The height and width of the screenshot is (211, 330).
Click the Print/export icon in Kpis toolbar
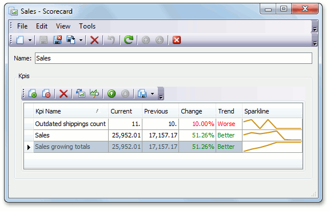(142, 94)
